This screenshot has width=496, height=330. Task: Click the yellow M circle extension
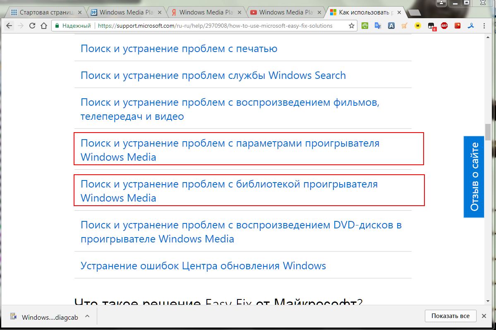pyautogui.click(x=417, y=26)
